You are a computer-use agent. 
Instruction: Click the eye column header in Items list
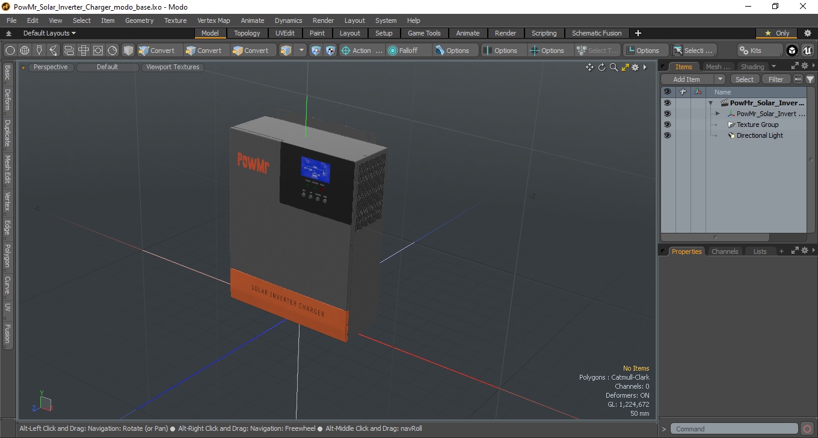[x=667, y=92]
